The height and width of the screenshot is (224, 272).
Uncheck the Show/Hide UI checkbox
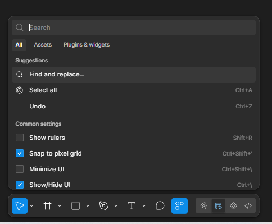20,185
